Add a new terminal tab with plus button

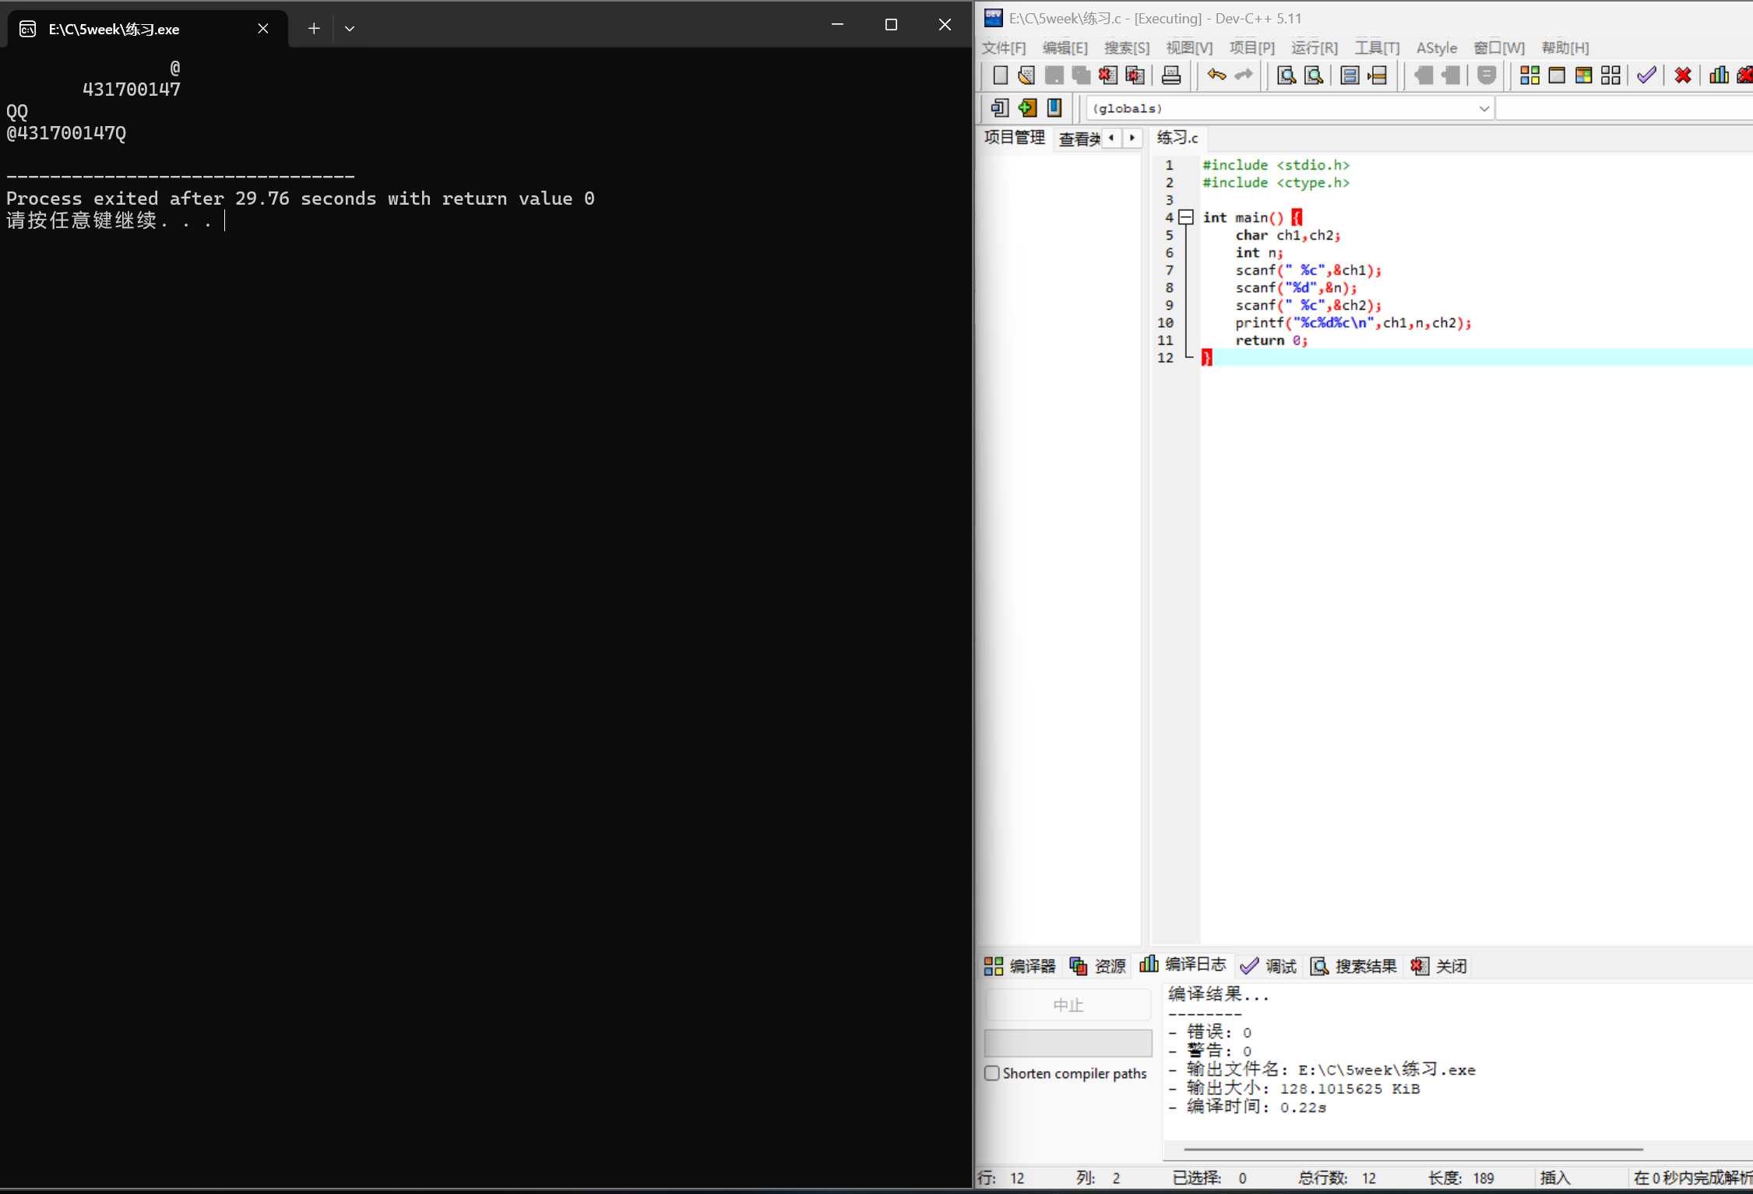coord(314,29)
